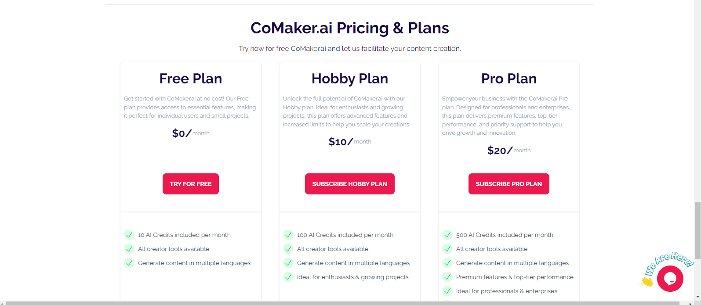
Task: Click the SUBSCRIBE PRO PLAN button
Action: point(509,184)
